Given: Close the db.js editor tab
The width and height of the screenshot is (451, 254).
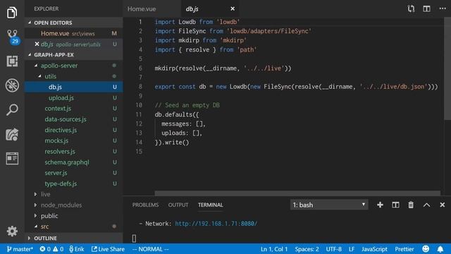Looking at the screenshot, I should click(233, 9).
